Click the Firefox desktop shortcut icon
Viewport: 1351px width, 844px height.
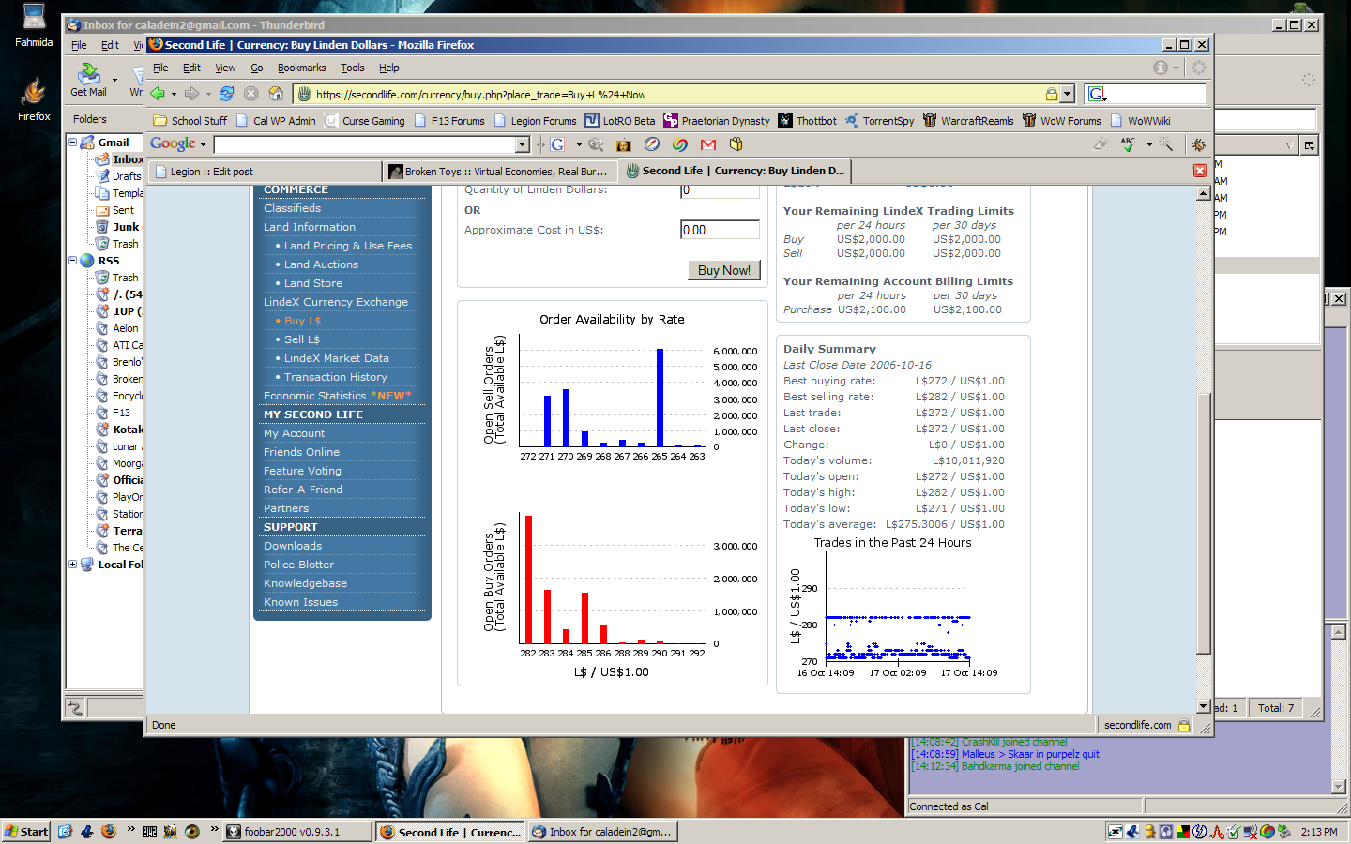point(34,99)
